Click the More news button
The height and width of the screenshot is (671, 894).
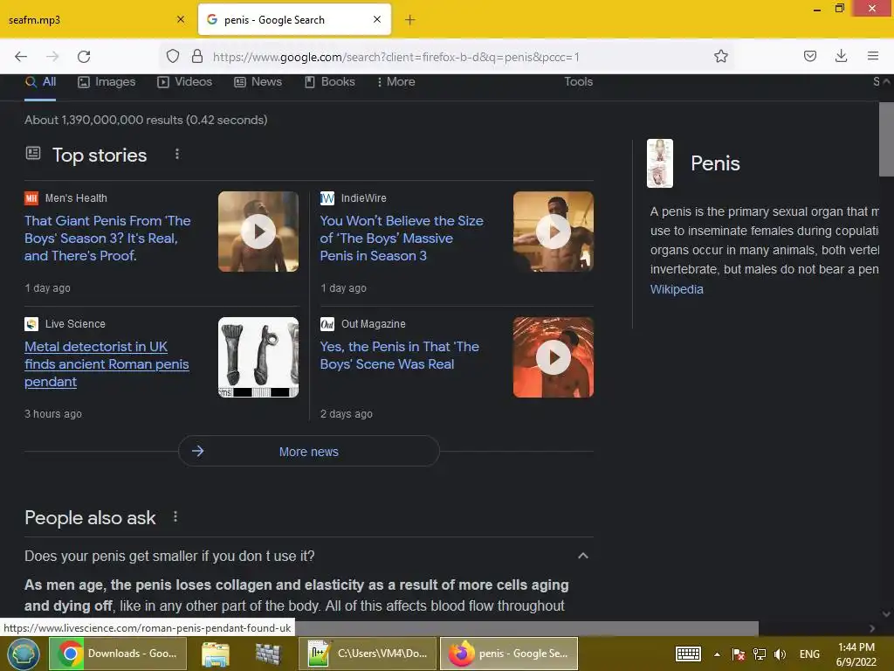click(308, 452)
